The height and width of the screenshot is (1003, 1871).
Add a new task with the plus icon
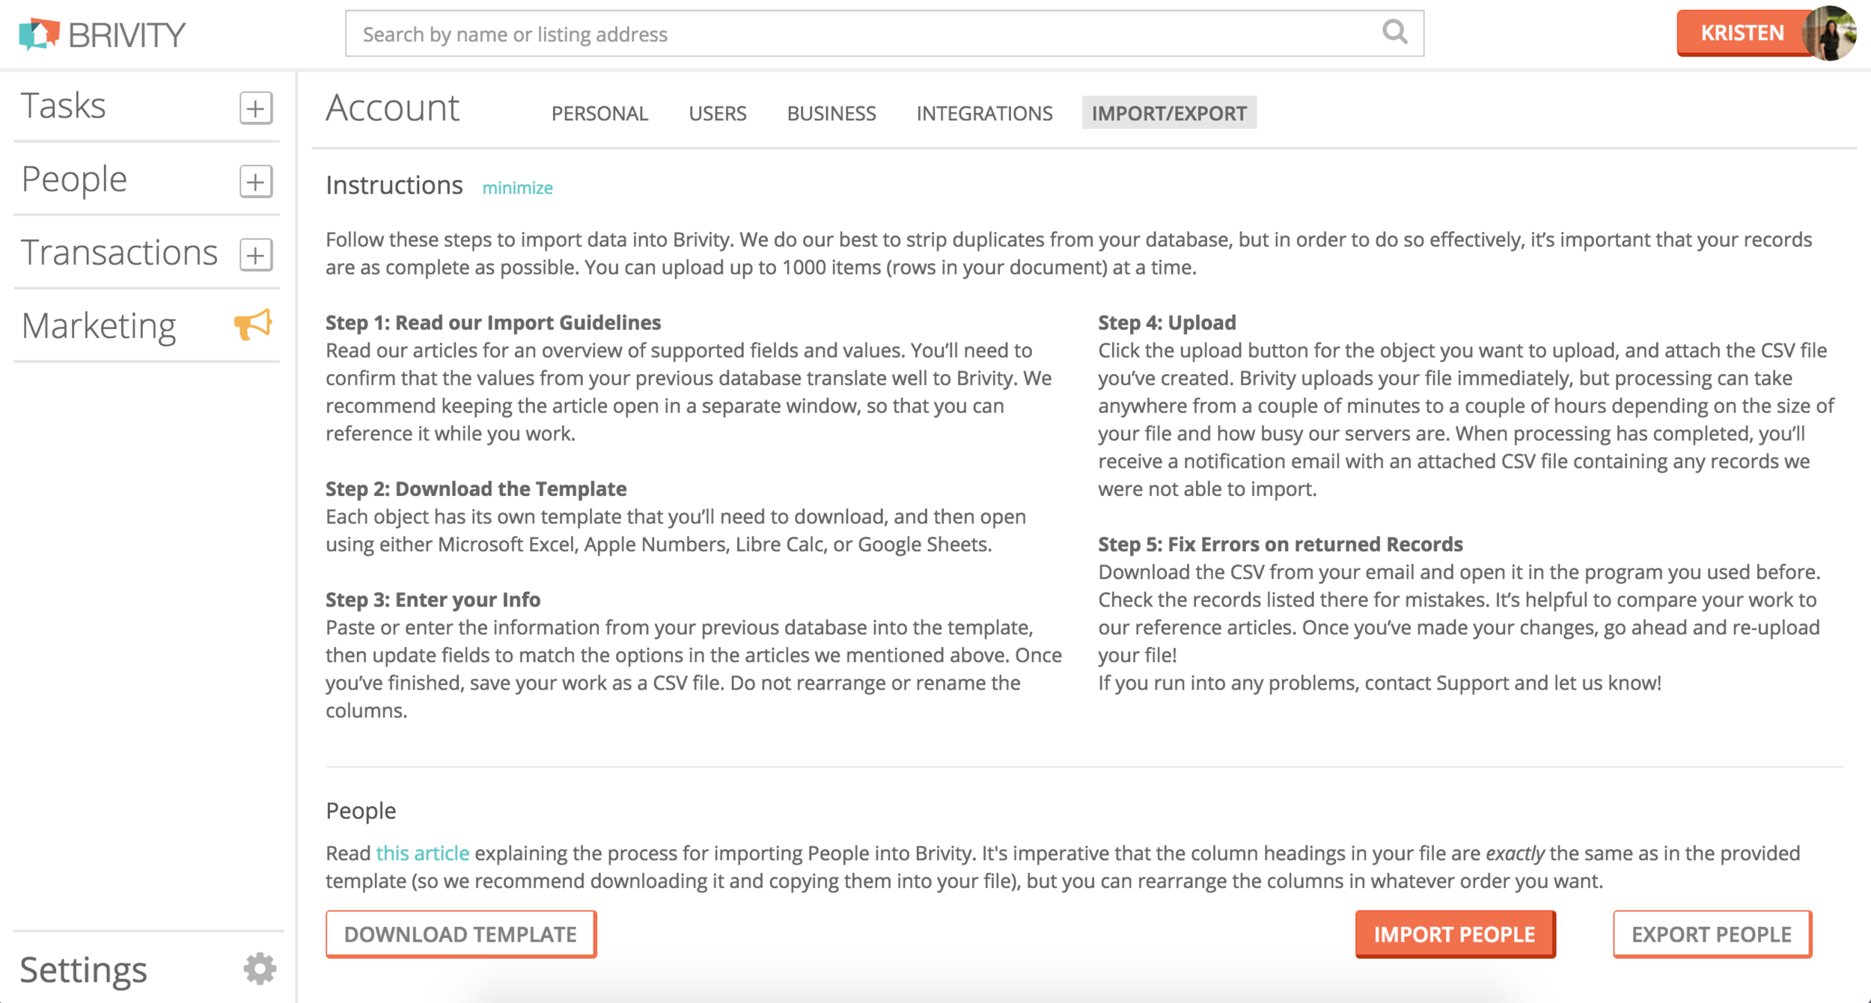[x=256, y=108]
